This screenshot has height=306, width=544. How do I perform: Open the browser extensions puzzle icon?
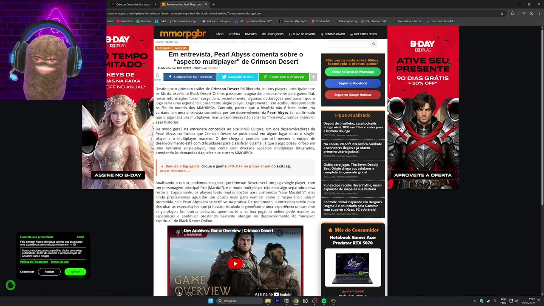pos(512,13)
